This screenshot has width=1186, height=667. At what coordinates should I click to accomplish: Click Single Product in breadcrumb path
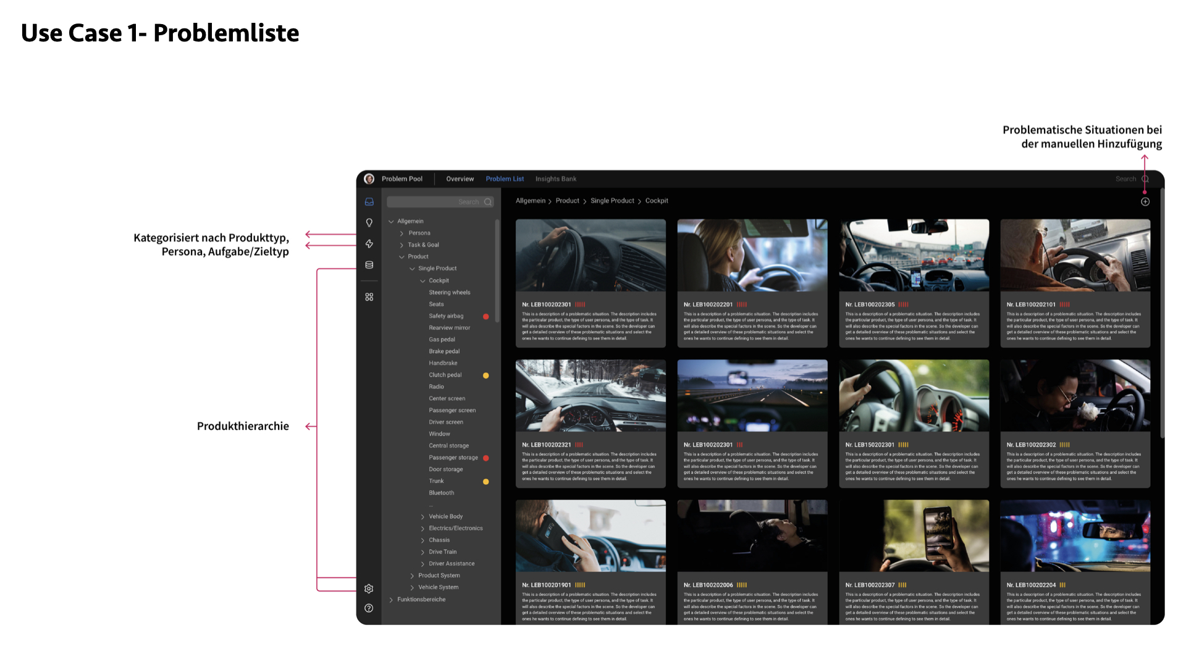[x=612, y=201]
